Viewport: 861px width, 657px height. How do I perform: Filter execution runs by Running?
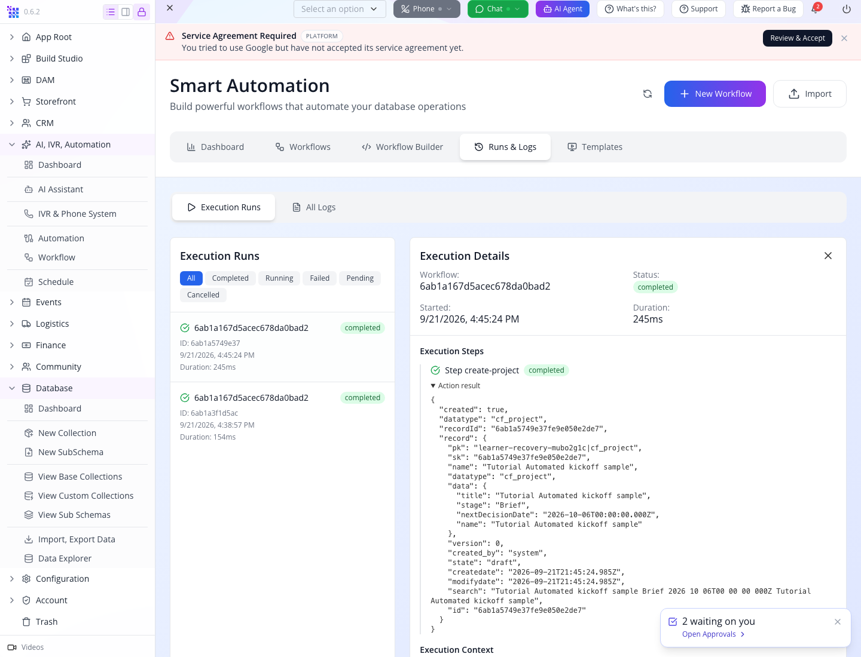[279, 278]
